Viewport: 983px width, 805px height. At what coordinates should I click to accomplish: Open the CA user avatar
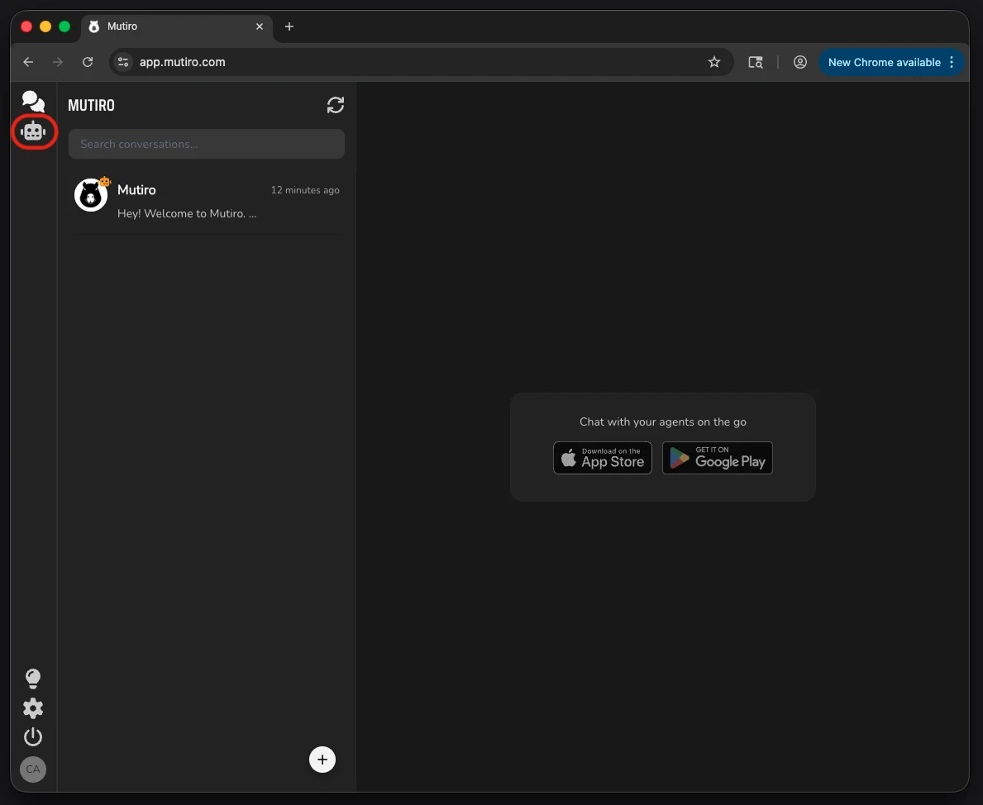click(x=32, y=769)
